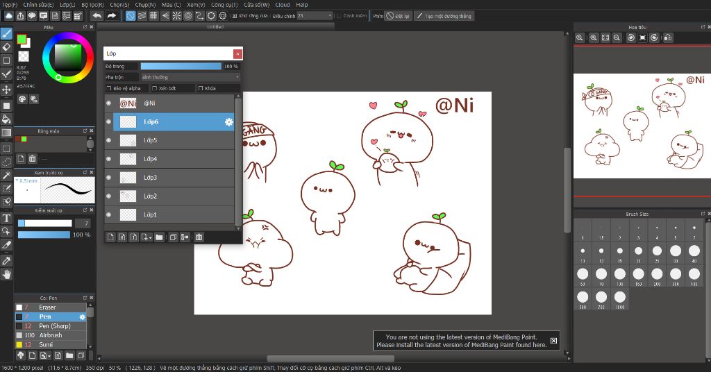Open snap settings gear icon
711x372 pixels.
pos(223,16)
